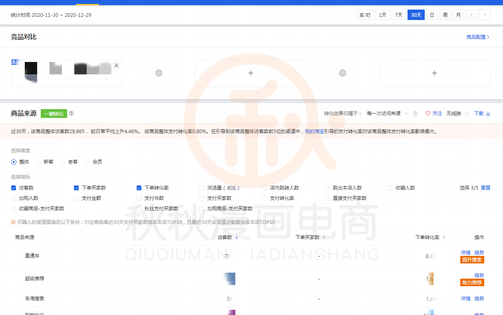Click the 提升搜索 orange button
503x315 pixels.
(472, 260)
